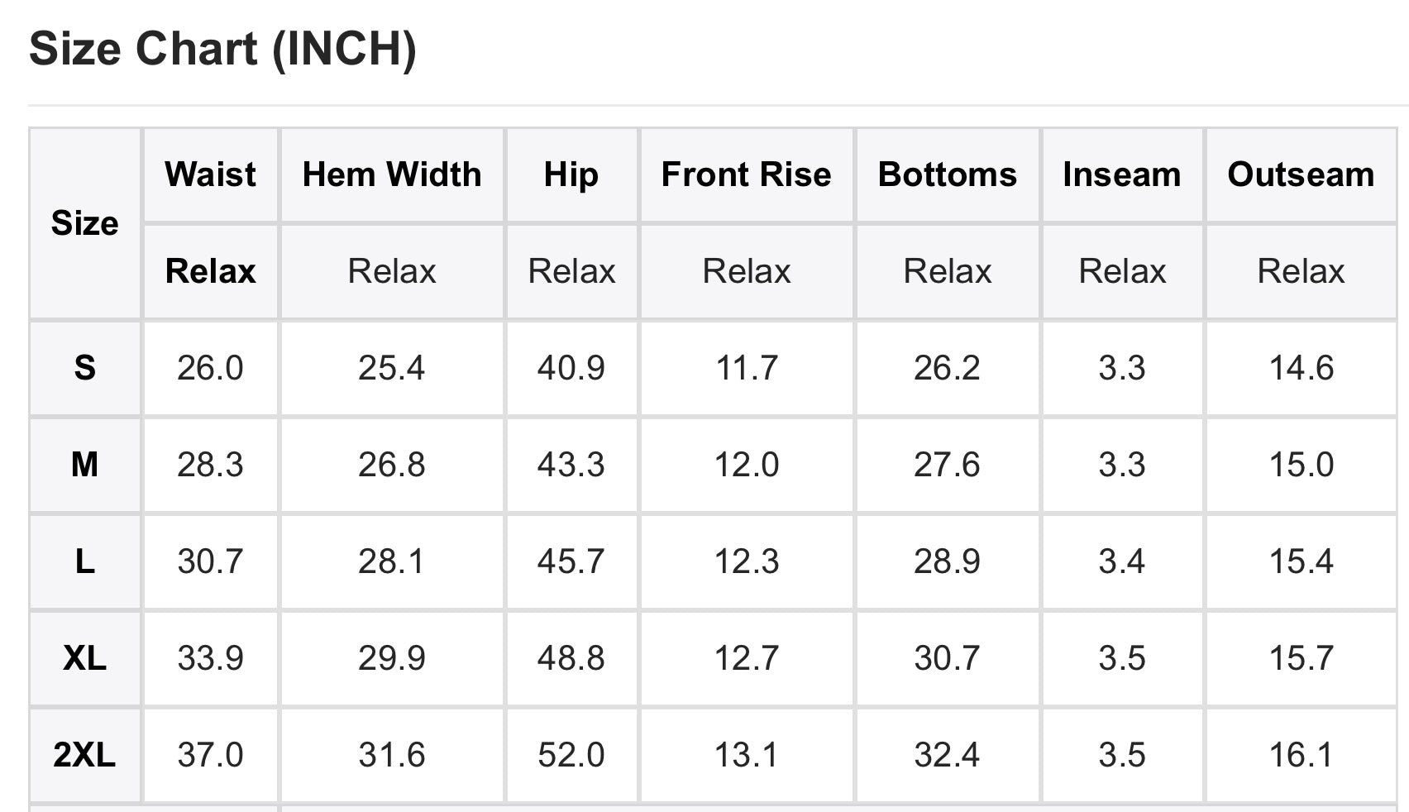
Task: Select the Hem Width column header
Action: [x=392, y=174]
